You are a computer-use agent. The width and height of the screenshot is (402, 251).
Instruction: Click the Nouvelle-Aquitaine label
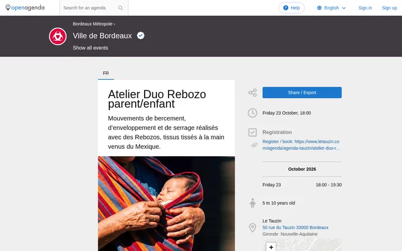click(x=299, y=234)
